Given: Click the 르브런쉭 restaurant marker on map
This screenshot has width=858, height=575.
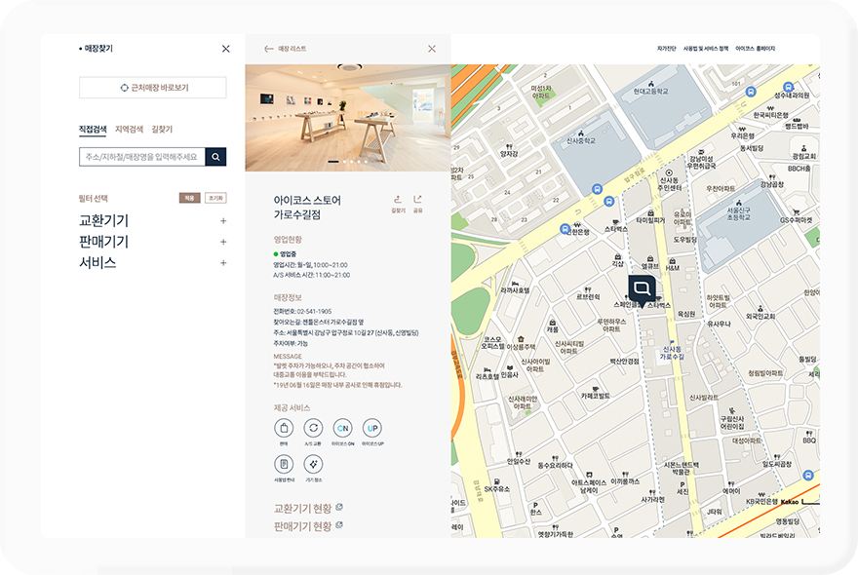Looking at the screenshot, I should tap(588, 293).
